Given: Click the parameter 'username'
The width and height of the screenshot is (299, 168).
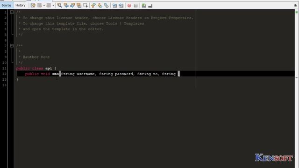Looking at the screenshot, I should (x=85, y=74).
